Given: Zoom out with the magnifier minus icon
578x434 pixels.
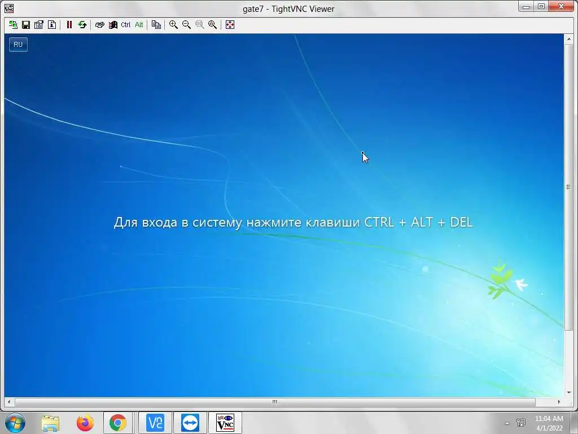Looking at the screenshot, I should click(x=186, y=25).
